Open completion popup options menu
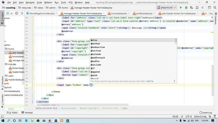The image size is (218, 123). (174, 81)
